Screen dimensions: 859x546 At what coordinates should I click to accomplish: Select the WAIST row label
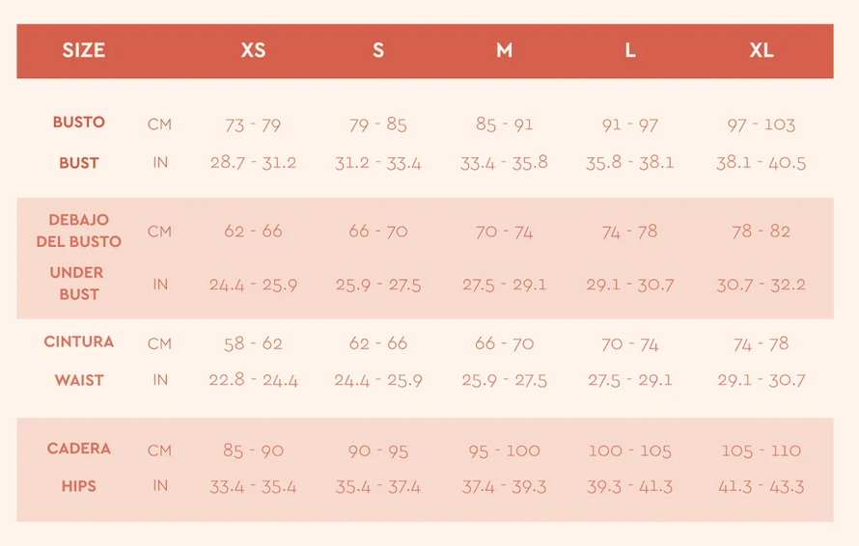pos(79,380)
